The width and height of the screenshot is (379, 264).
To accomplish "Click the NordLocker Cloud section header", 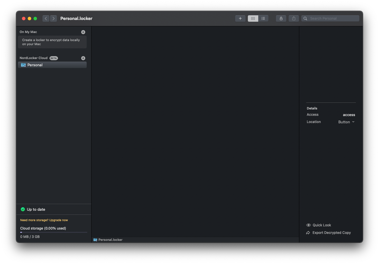I will click(x=34, y=58).
